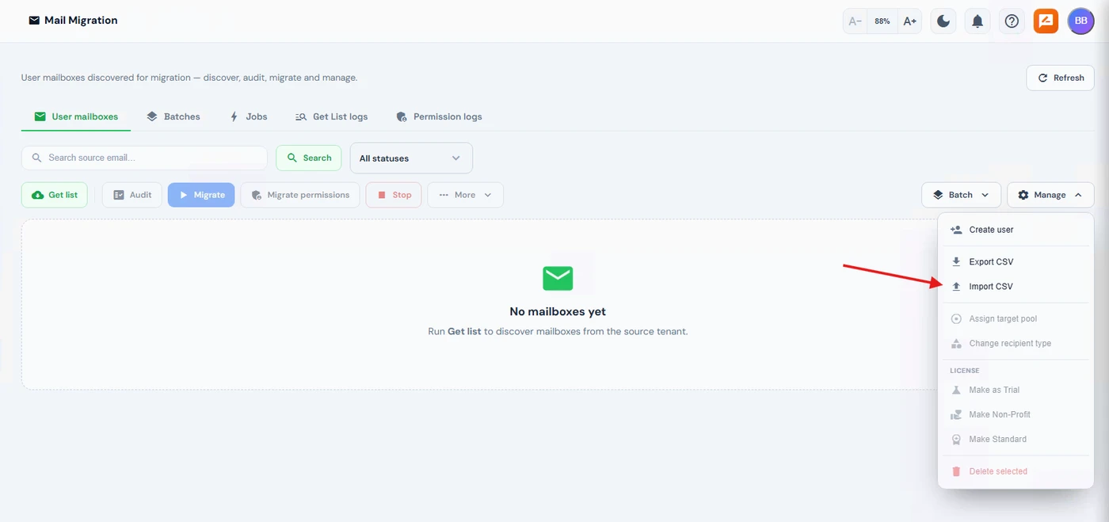
Task: Open notifications bell
Action: pyautogui.click(x=978, y=21)
